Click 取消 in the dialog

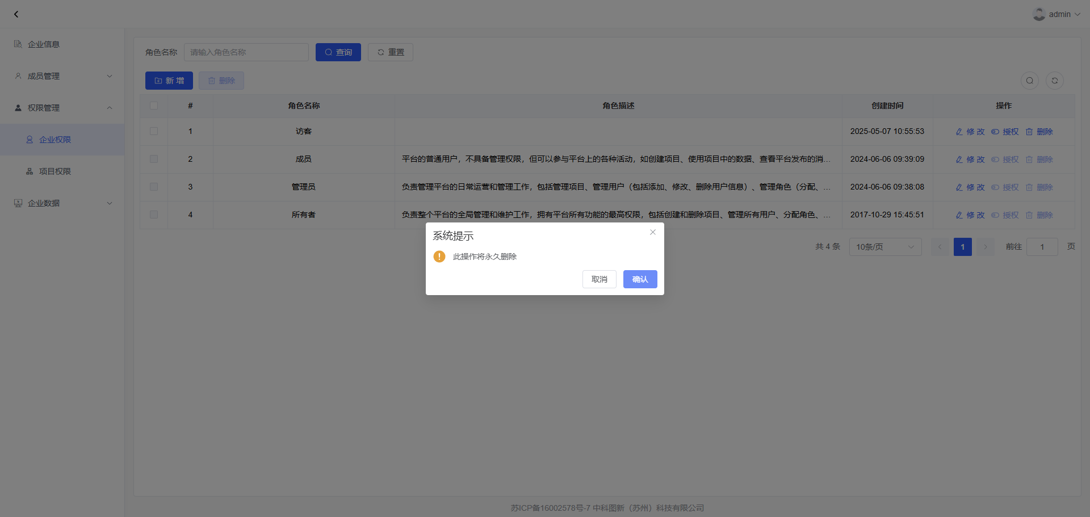click(599, 279)
